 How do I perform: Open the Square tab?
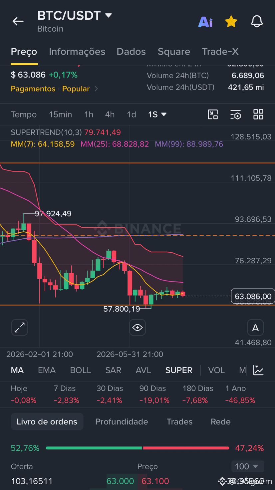click(x=174, y=52)
